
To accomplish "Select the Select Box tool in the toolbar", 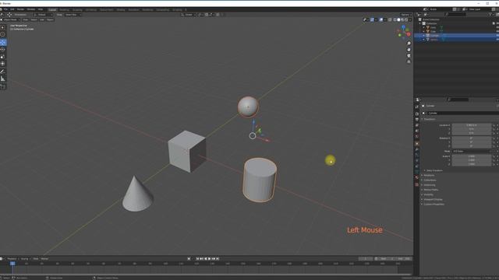I will pyautogui.click(x=3, y=28).
